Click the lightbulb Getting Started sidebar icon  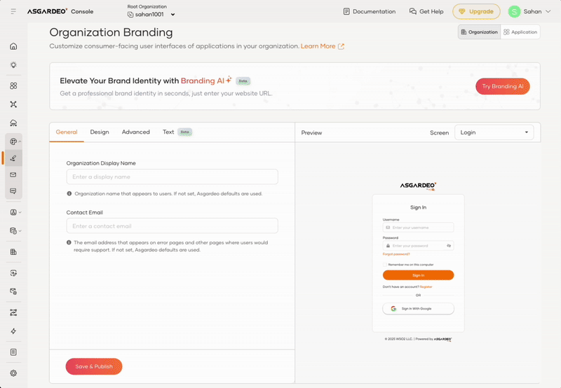(13, 65)
